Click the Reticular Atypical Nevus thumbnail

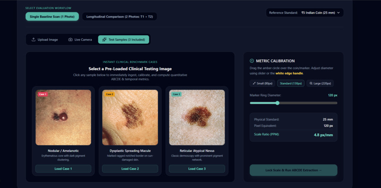pos(197,117)
